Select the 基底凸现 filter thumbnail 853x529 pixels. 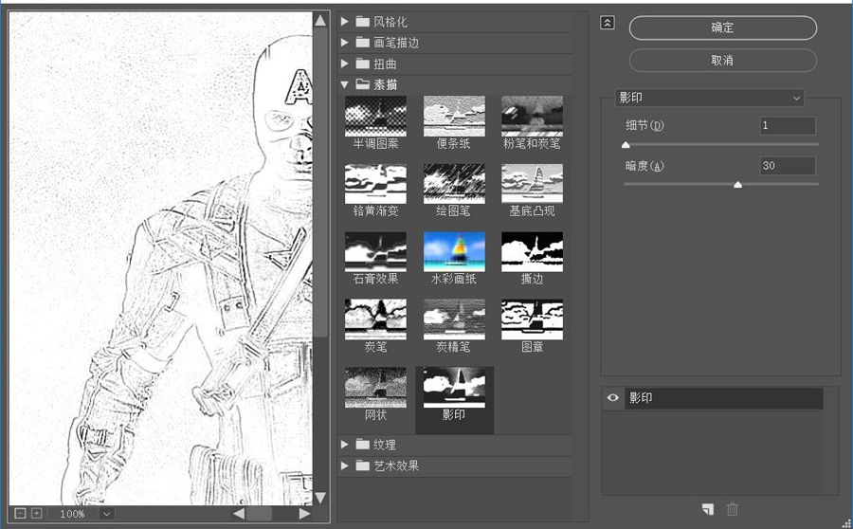pos(532,184)
